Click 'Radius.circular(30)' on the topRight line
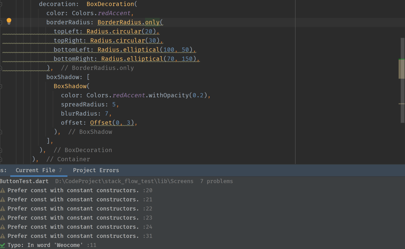 (x=125, y=41)
